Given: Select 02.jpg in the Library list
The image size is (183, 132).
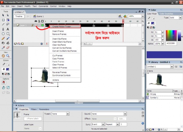Looking at the screenshot, I should (x=163, y=94).
